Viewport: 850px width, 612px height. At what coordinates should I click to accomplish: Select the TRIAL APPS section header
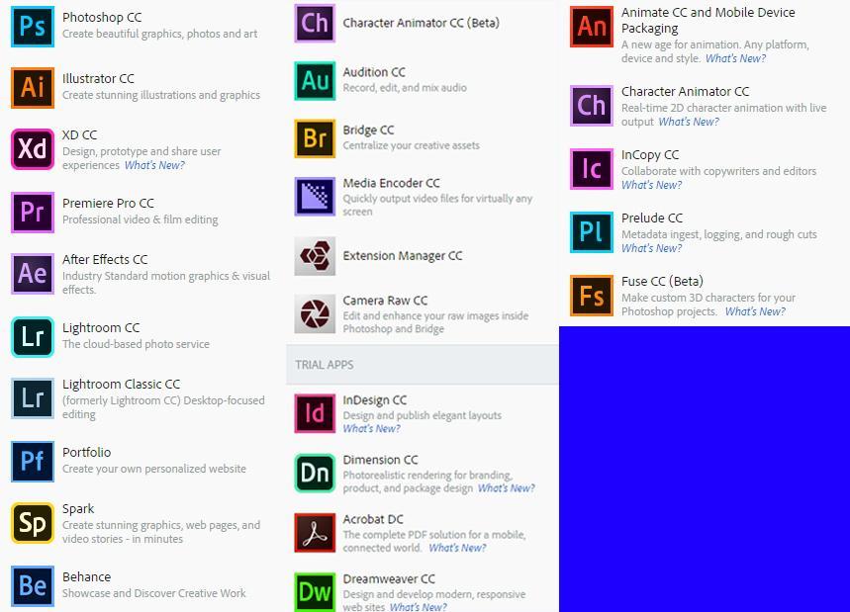click(x=423, y=365)
